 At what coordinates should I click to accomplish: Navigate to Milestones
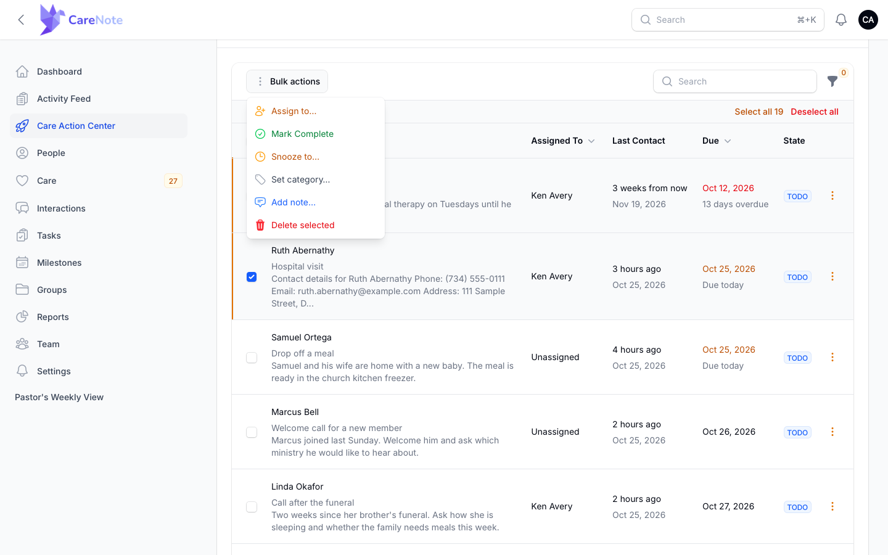[99, 263]
